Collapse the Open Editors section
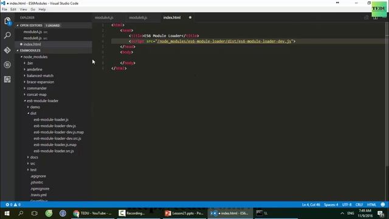The image size is (389, 219). [x=31, y=26]
